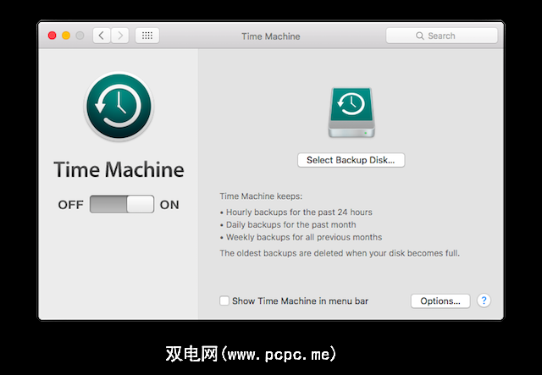
Task: Click 'The oldest backups are deleted' sentence
Action: tap(340, 253)
